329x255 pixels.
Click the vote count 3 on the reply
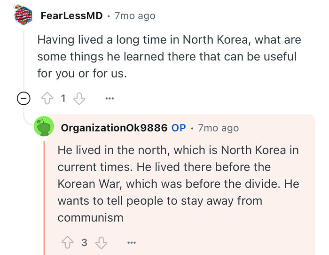(84, 242)
